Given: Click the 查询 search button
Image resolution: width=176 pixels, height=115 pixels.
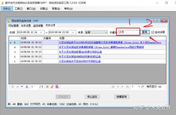Looking at the screenshot, I should pos(145,32).
